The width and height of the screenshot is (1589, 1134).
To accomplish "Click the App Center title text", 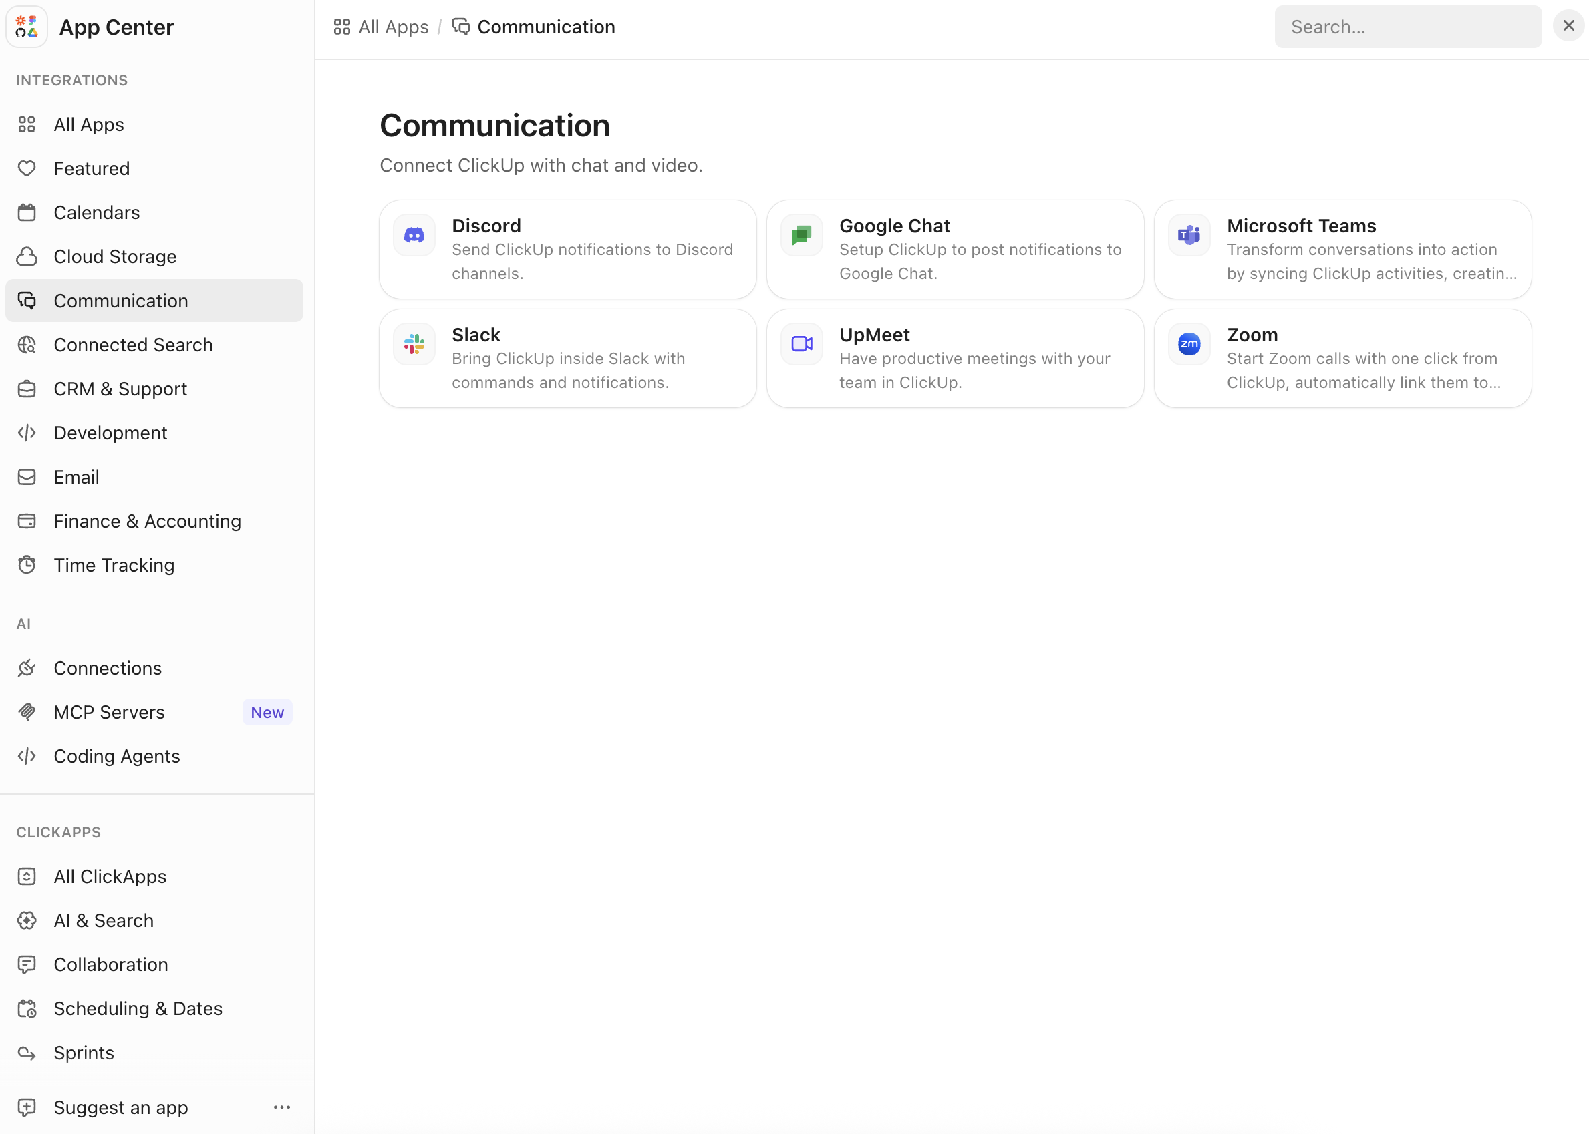I will click(x=117, y=27).
